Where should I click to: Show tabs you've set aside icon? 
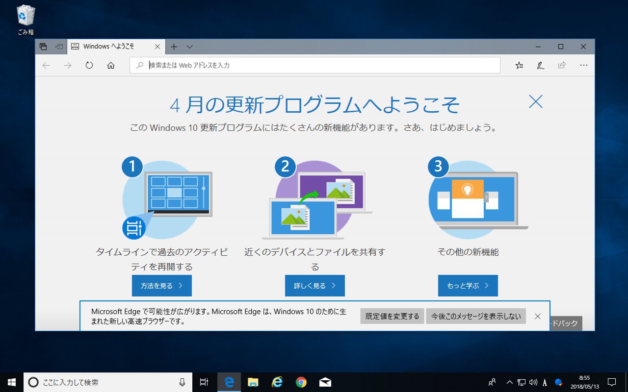pos(43,47)
